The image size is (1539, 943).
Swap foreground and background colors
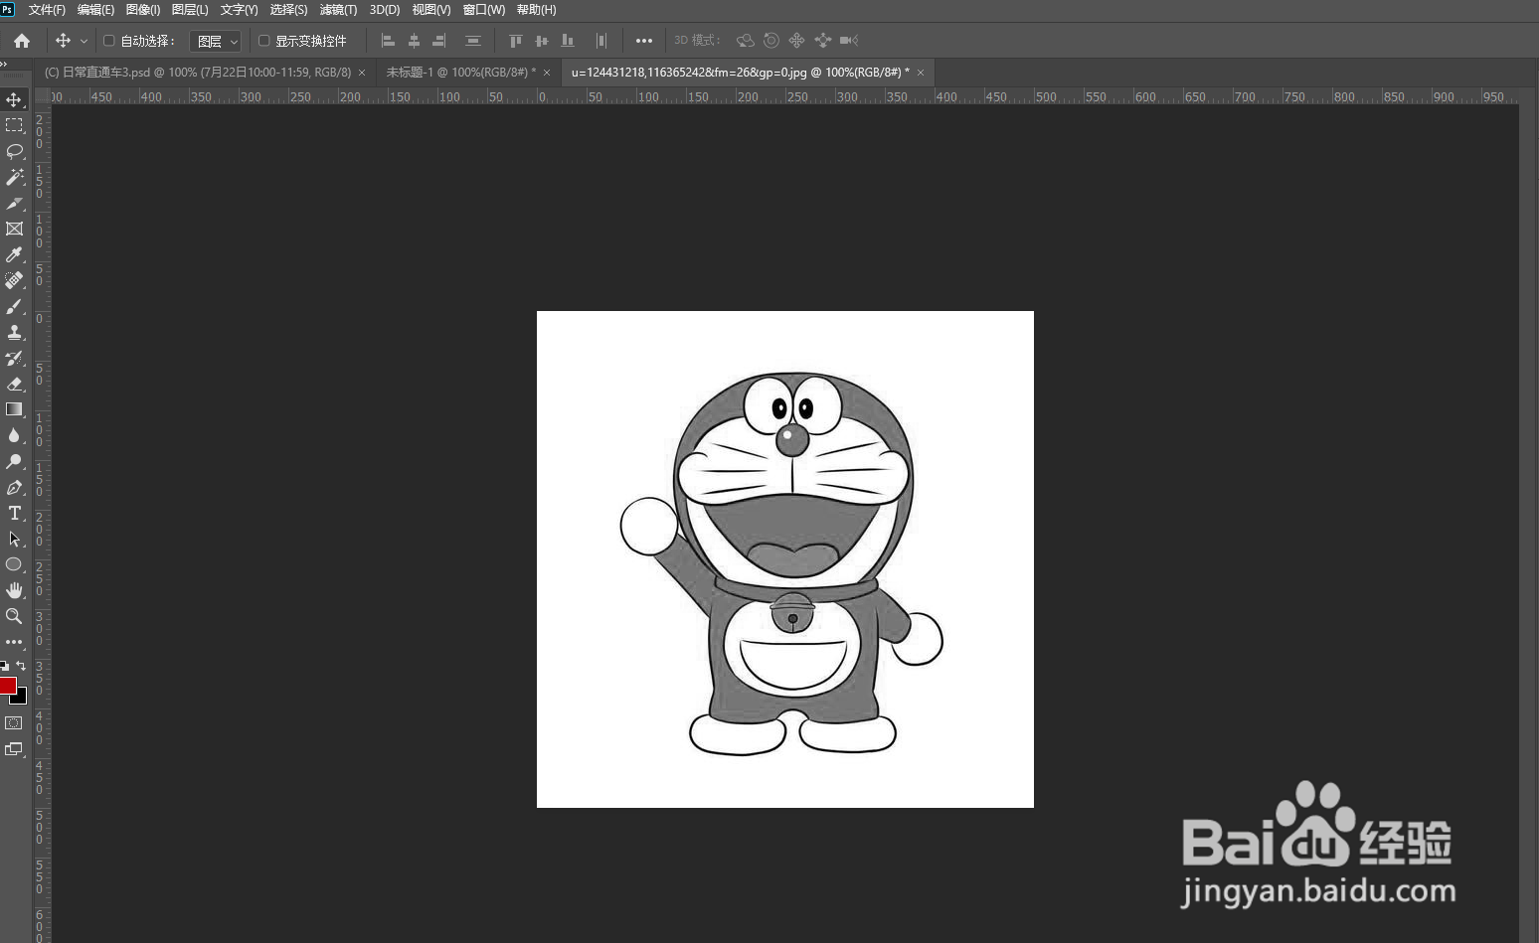point(21,666)
